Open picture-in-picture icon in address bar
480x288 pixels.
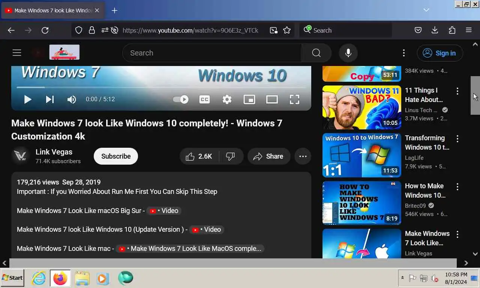point(274,30)
